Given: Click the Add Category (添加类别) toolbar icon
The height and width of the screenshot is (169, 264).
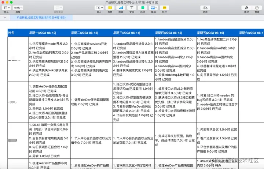Looking at the screenshot, I should point(58,8).
